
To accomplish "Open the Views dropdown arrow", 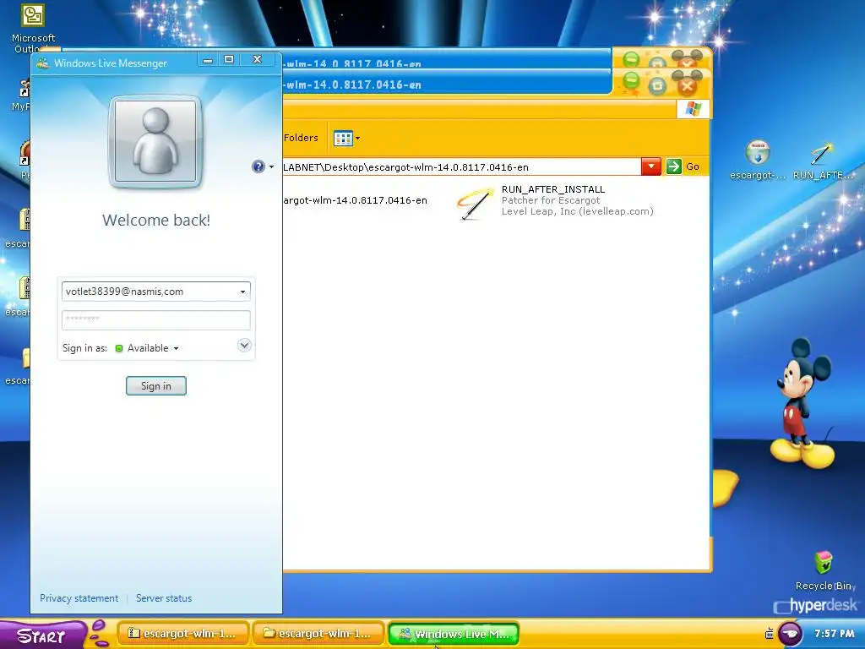I will tap(357, 138).
